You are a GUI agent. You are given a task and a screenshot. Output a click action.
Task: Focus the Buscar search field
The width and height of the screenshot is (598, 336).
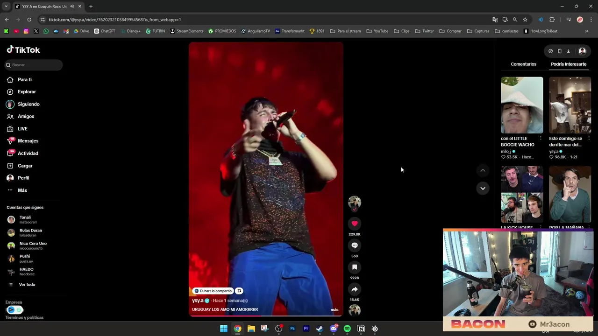[34, 65]
